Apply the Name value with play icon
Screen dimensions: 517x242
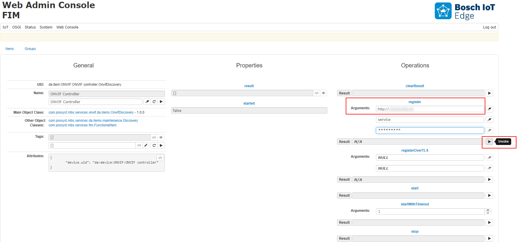[x=161, y=102]
